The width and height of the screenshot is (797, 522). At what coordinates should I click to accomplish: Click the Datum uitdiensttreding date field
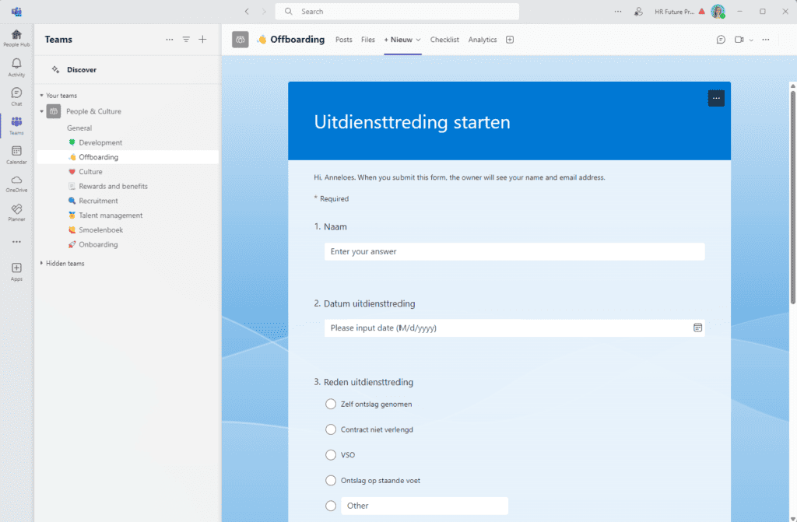[x=514, y=328]
